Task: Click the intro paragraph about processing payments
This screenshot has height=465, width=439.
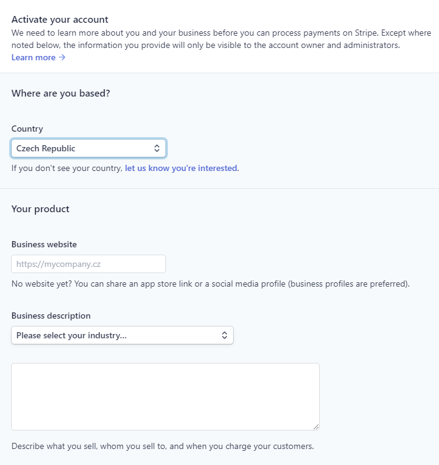Action: click(x=221, y=39)
